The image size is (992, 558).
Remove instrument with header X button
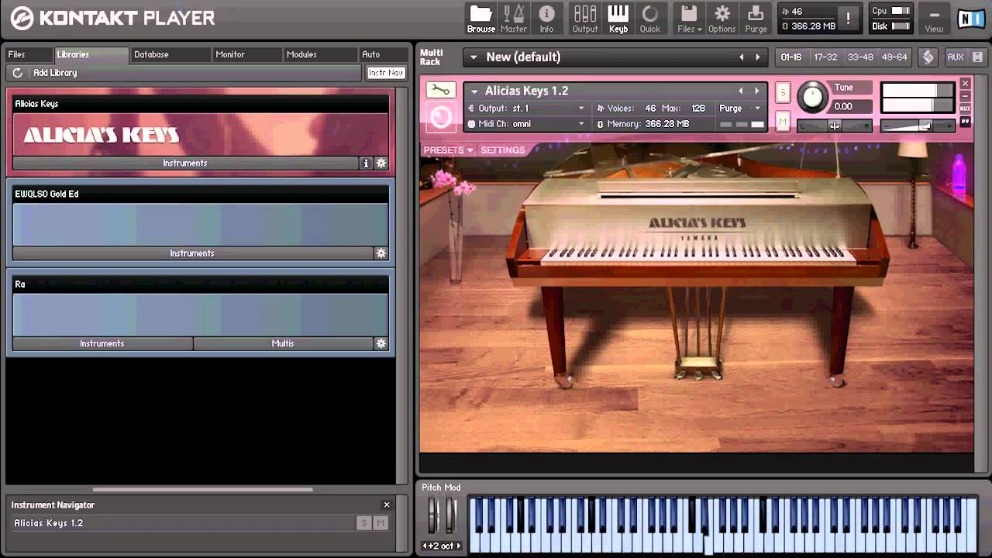[965, 84]
